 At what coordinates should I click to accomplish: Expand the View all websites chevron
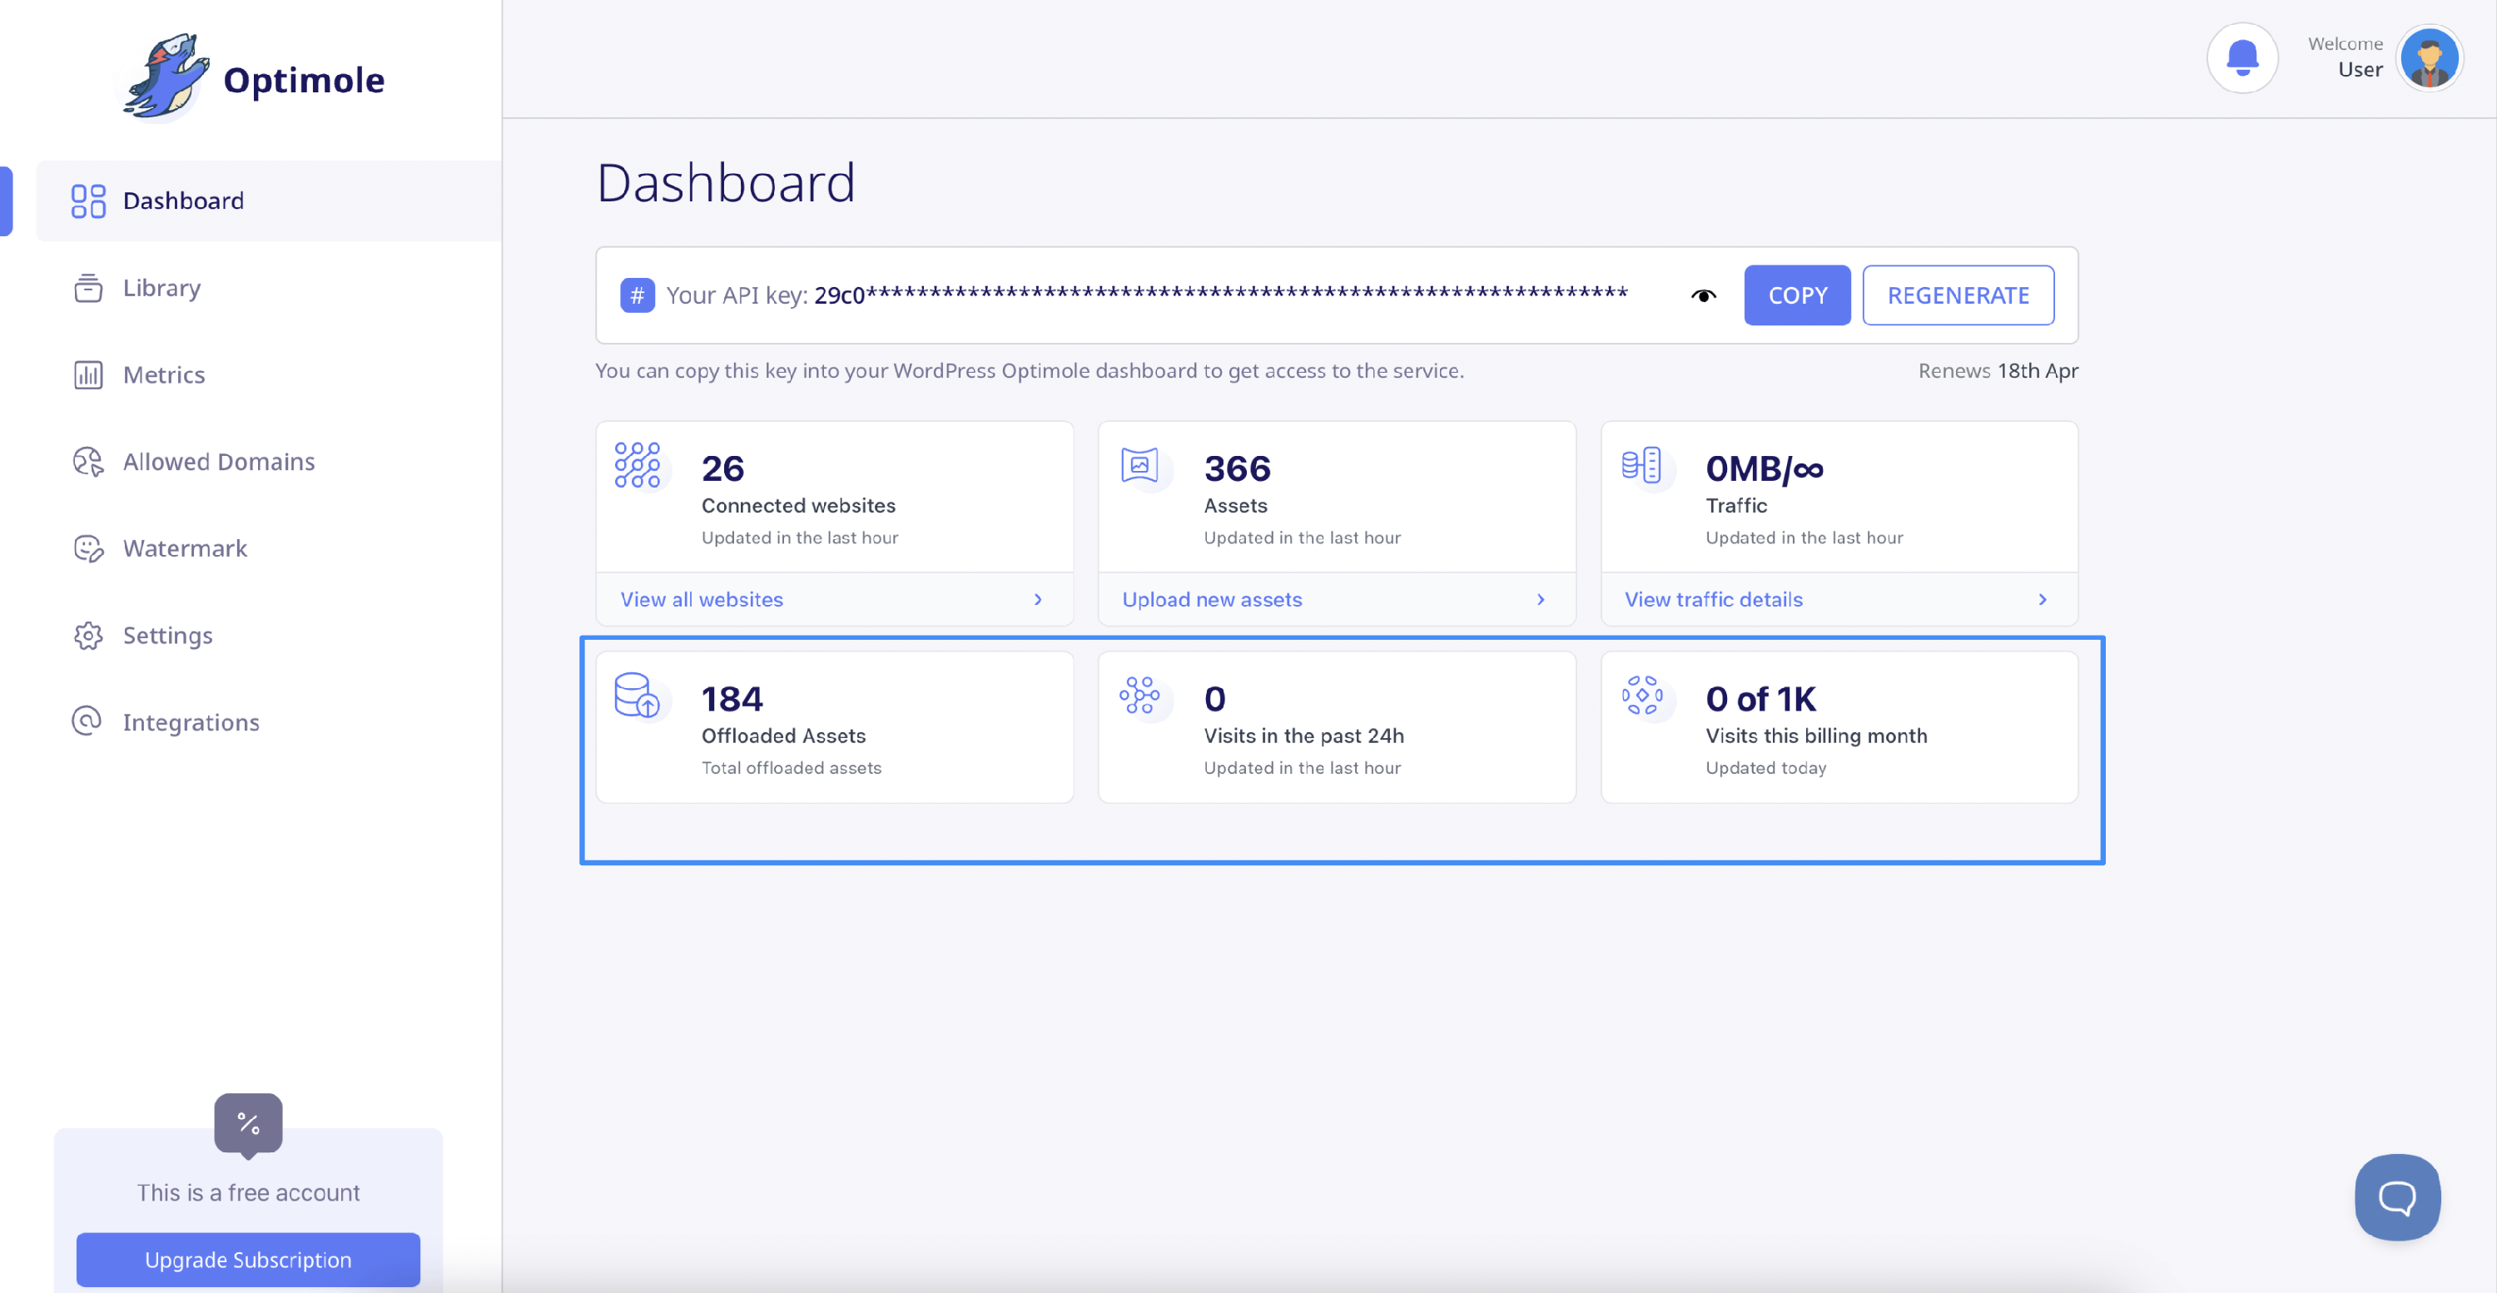tap(1037, 599)
